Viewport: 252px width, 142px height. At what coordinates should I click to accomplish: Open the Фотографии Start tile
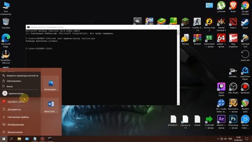(x=50, y=83)
